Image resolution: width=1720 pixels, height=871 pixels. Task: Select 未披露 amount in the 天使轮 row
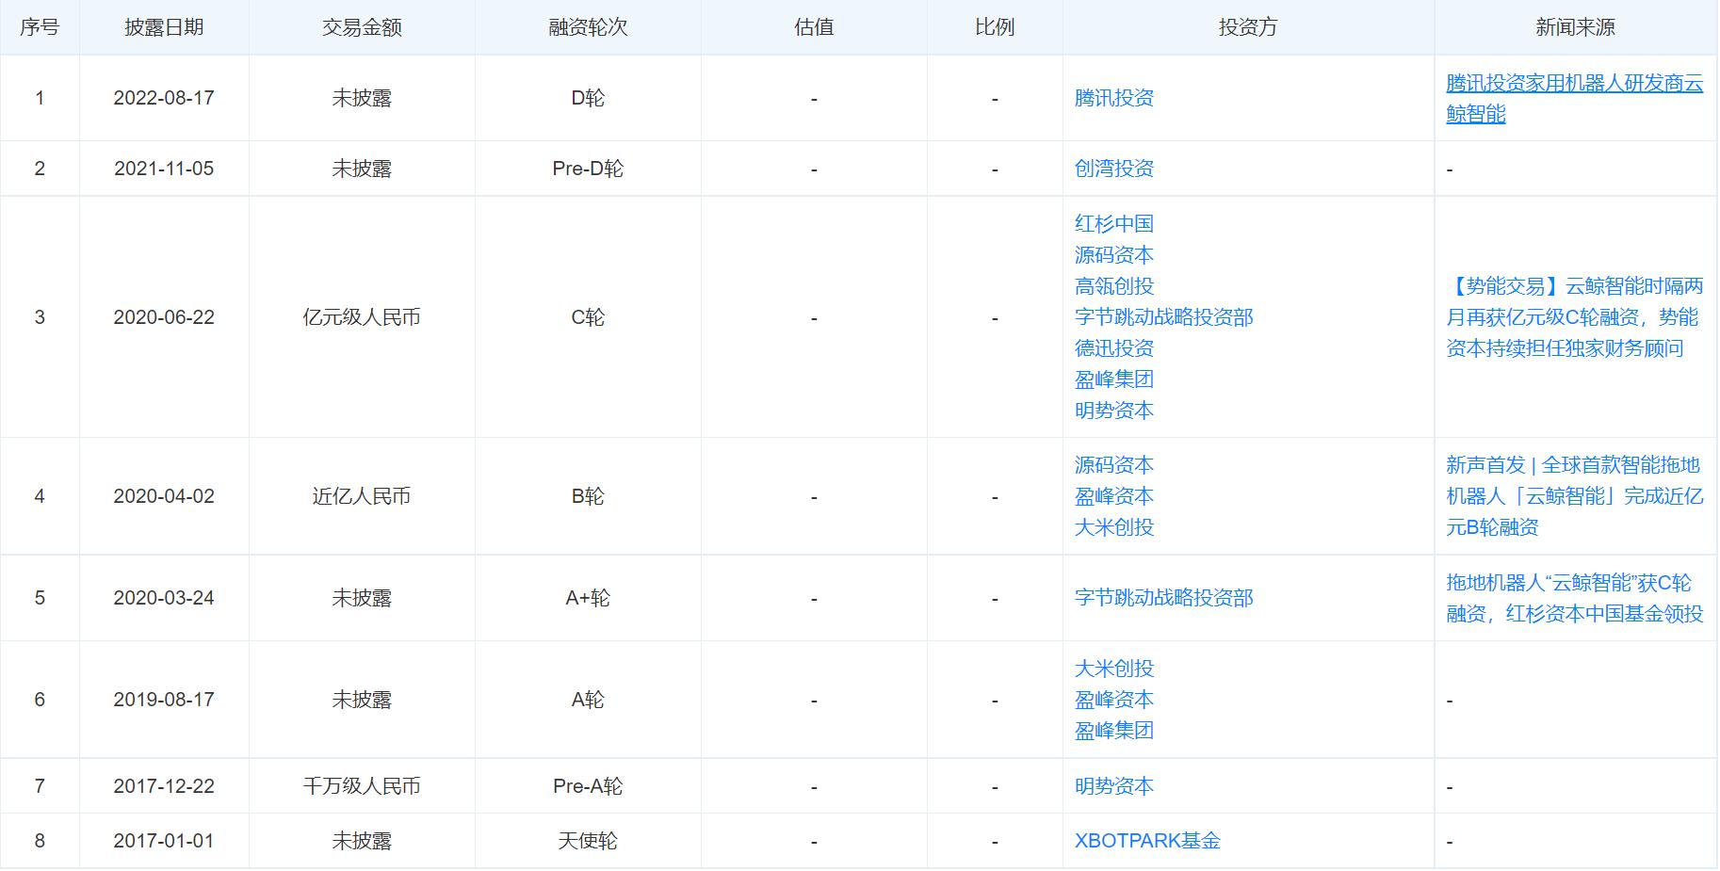point(362,841)
